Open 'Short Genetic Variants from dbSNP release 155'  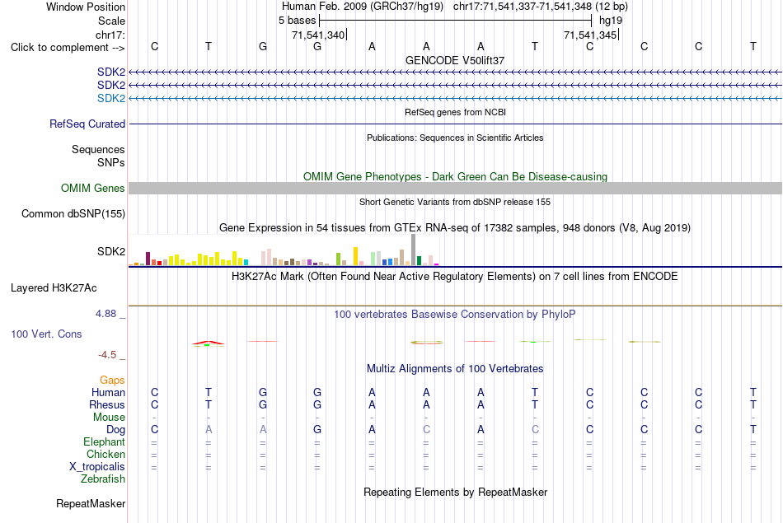point(455,202)
